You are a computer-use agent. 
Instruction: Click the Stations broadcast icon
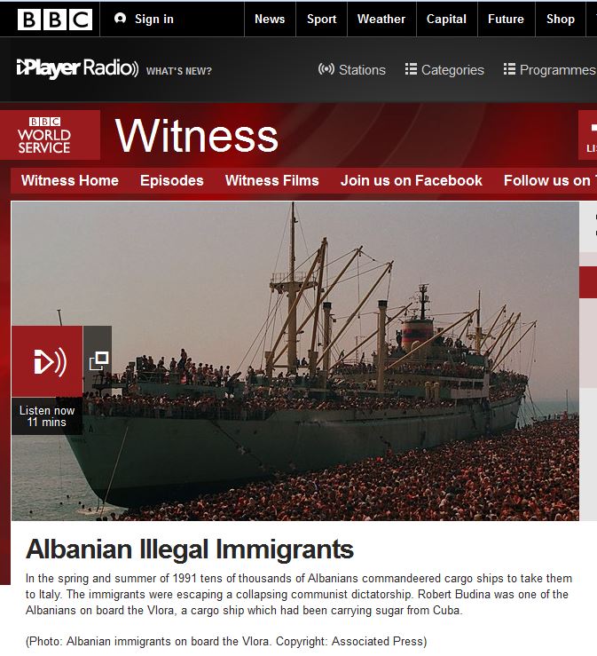click(326, 69)
